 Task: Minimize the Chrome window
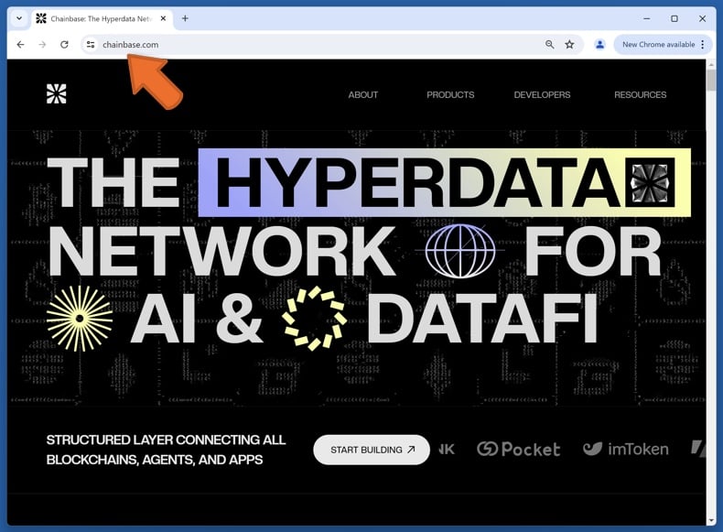[647, 18]
